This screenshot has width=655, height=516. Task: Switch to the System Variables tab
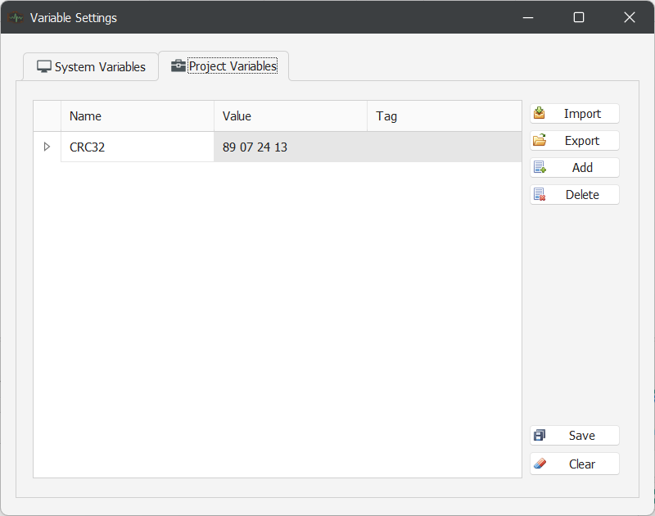click(x=91, y=67)
